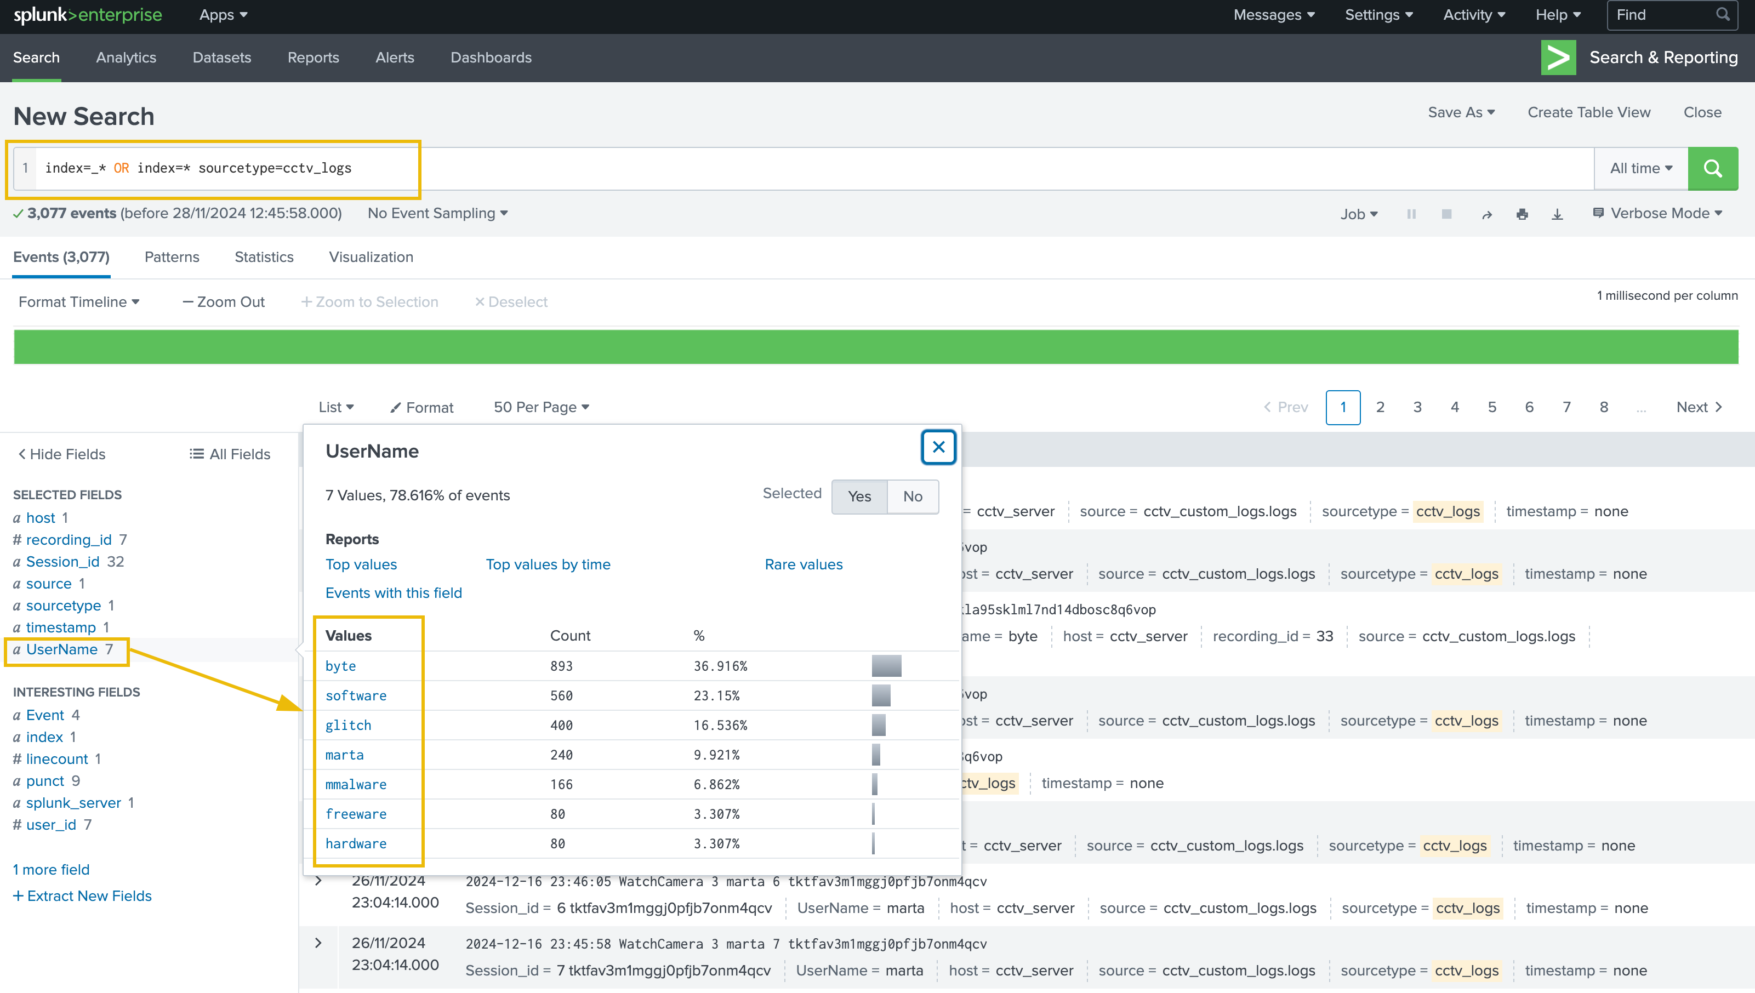Go to results page 3

click(x=1417, y=407)
